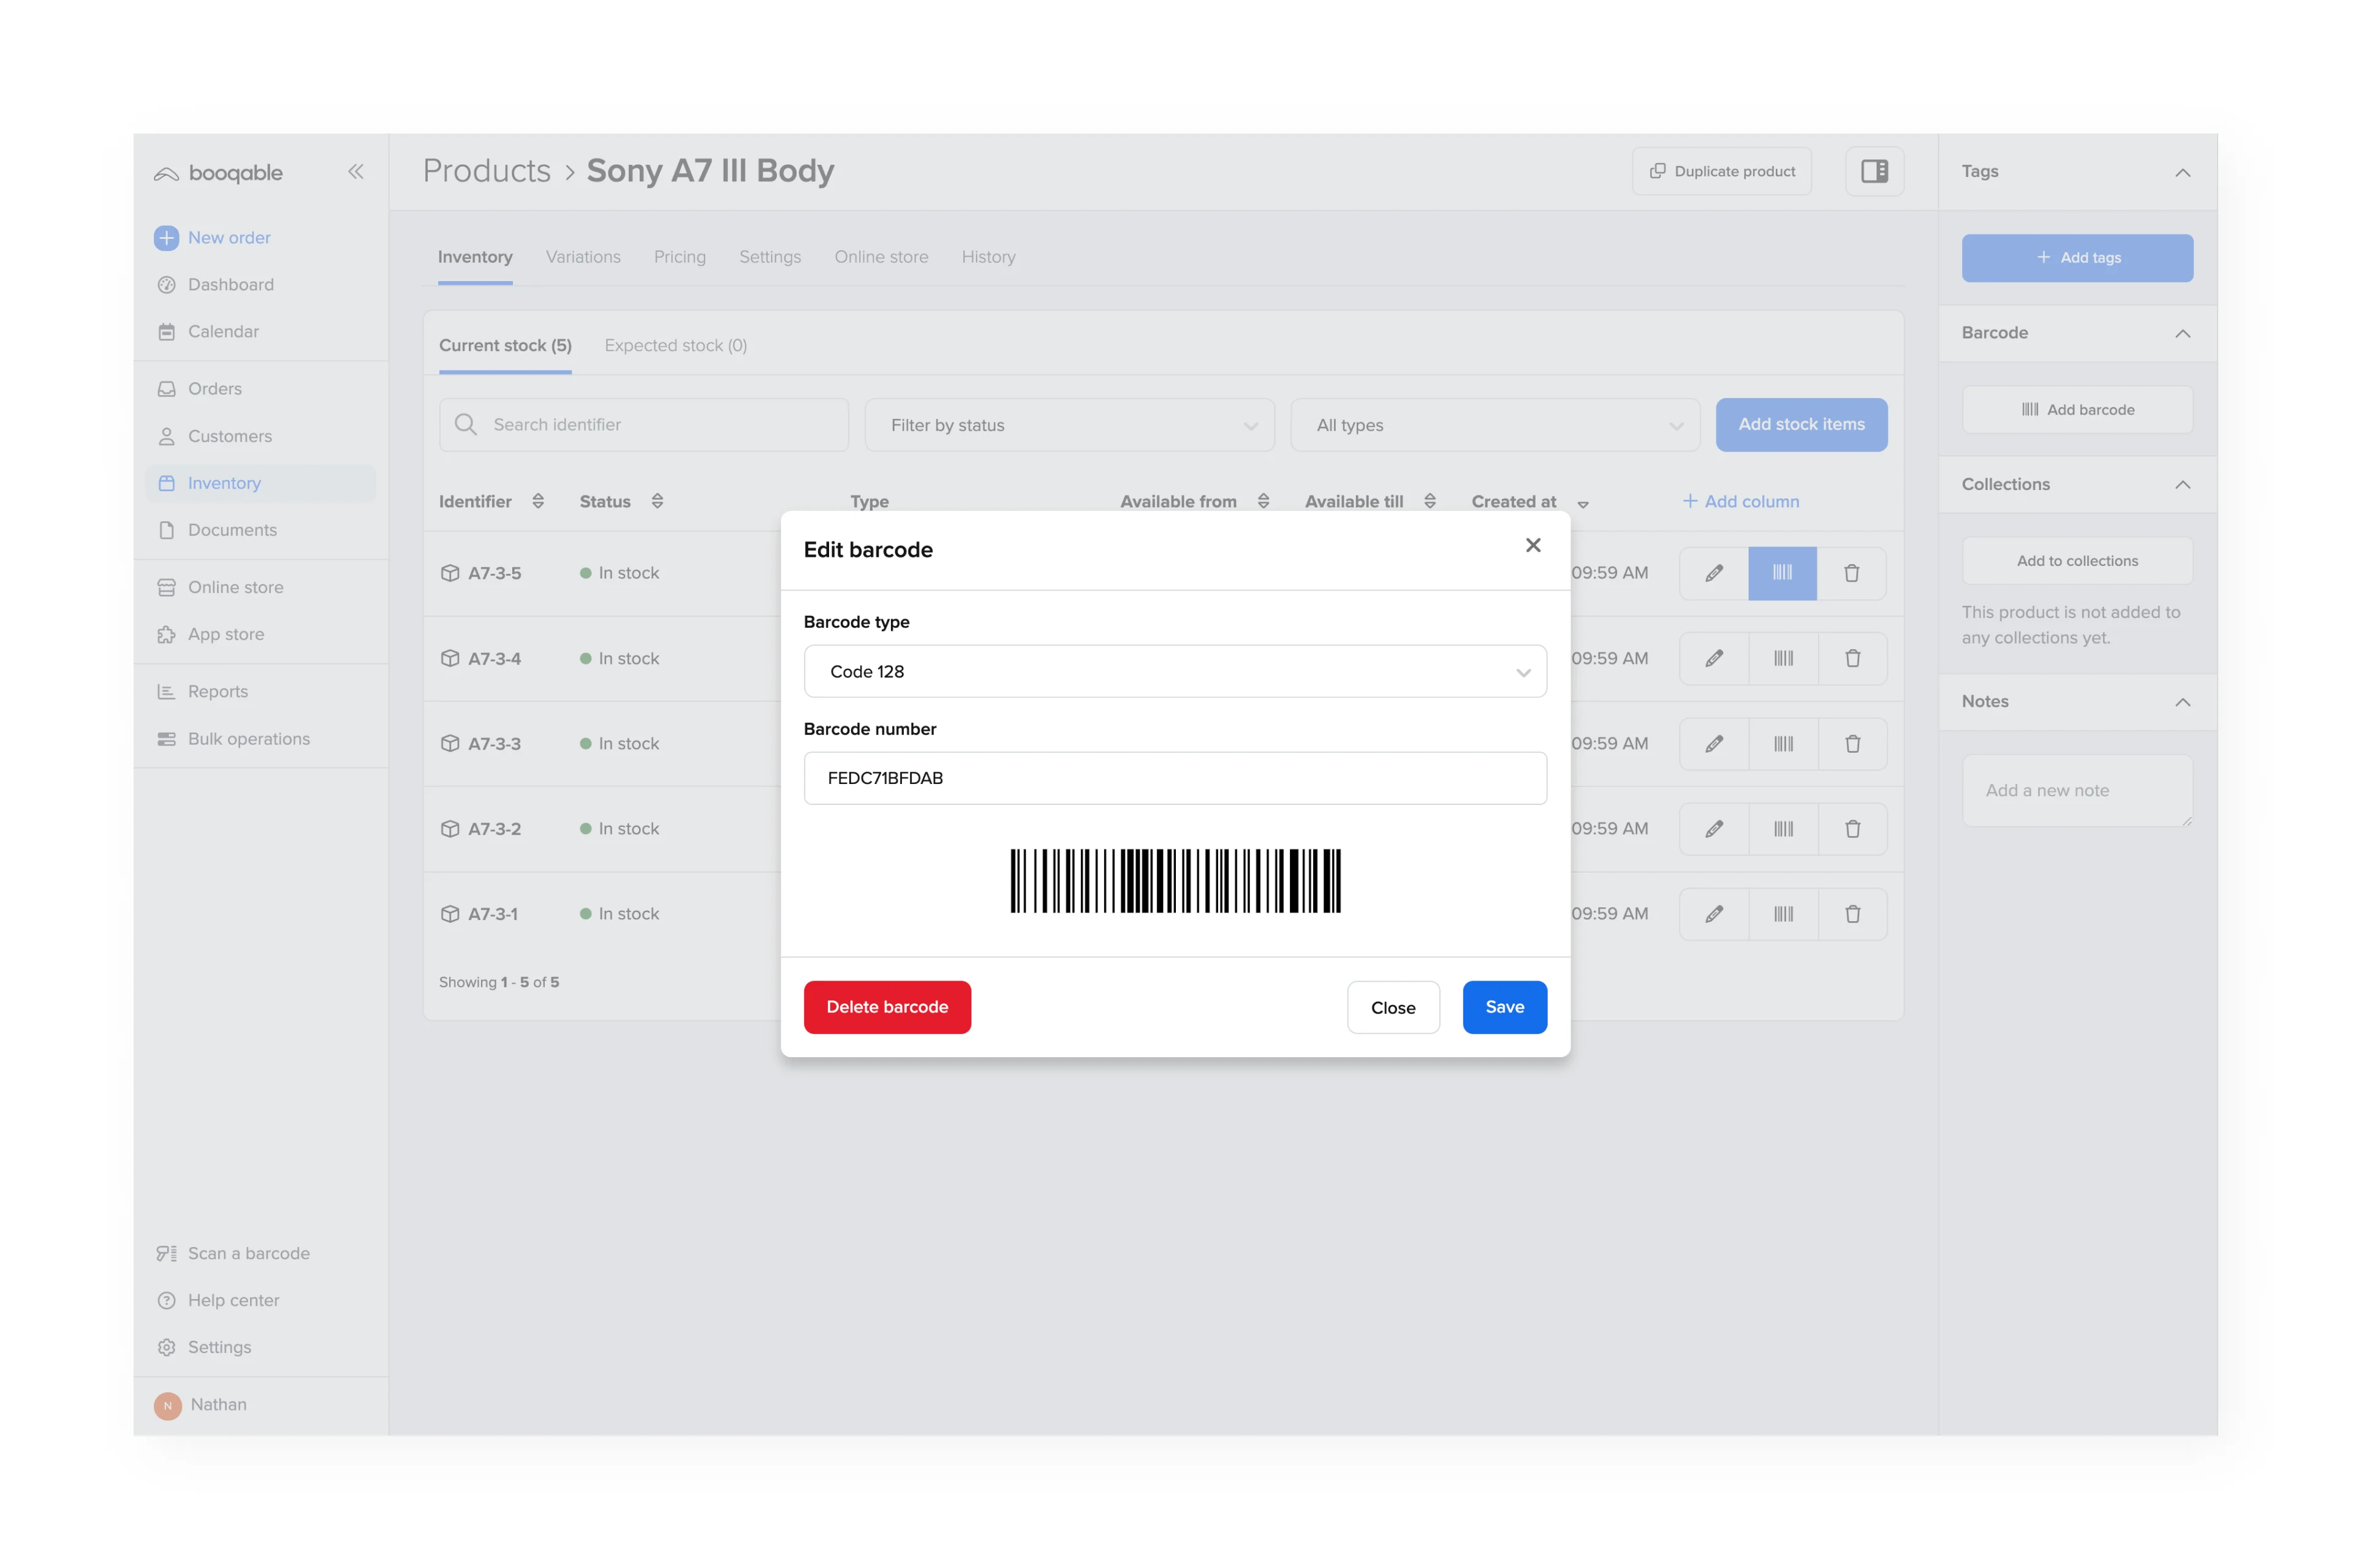Save the barcode changes
This screenshot has height=1568, width=2353.
coord(1505,1007)
